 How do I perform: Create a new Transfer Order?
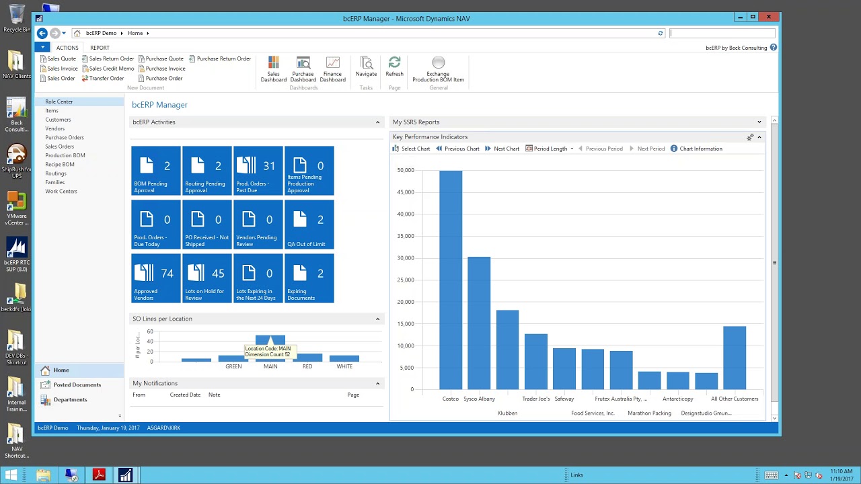click(x=102, y=78)
